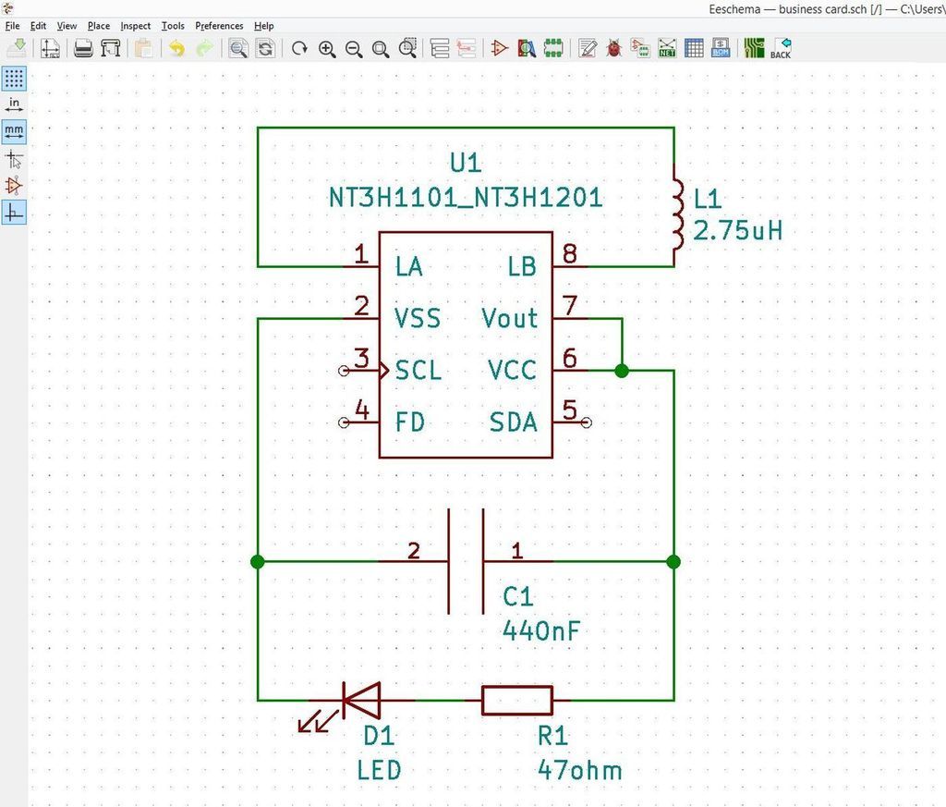946x807 pixels.
Task: Activate zoom to selection tool
Action: (407, 48)
